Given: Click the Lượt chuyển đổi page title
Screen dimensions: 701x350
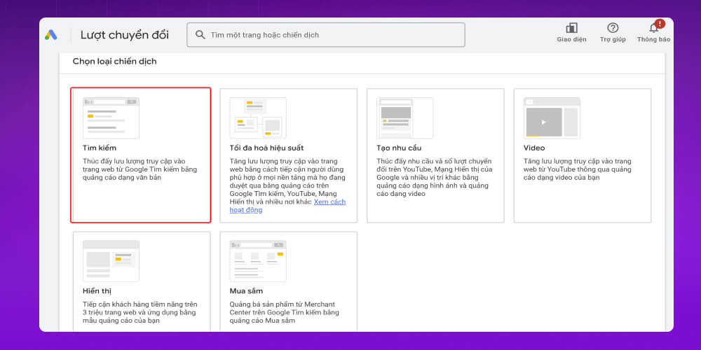Looking at the screenshot, I should tap(125, 35).
